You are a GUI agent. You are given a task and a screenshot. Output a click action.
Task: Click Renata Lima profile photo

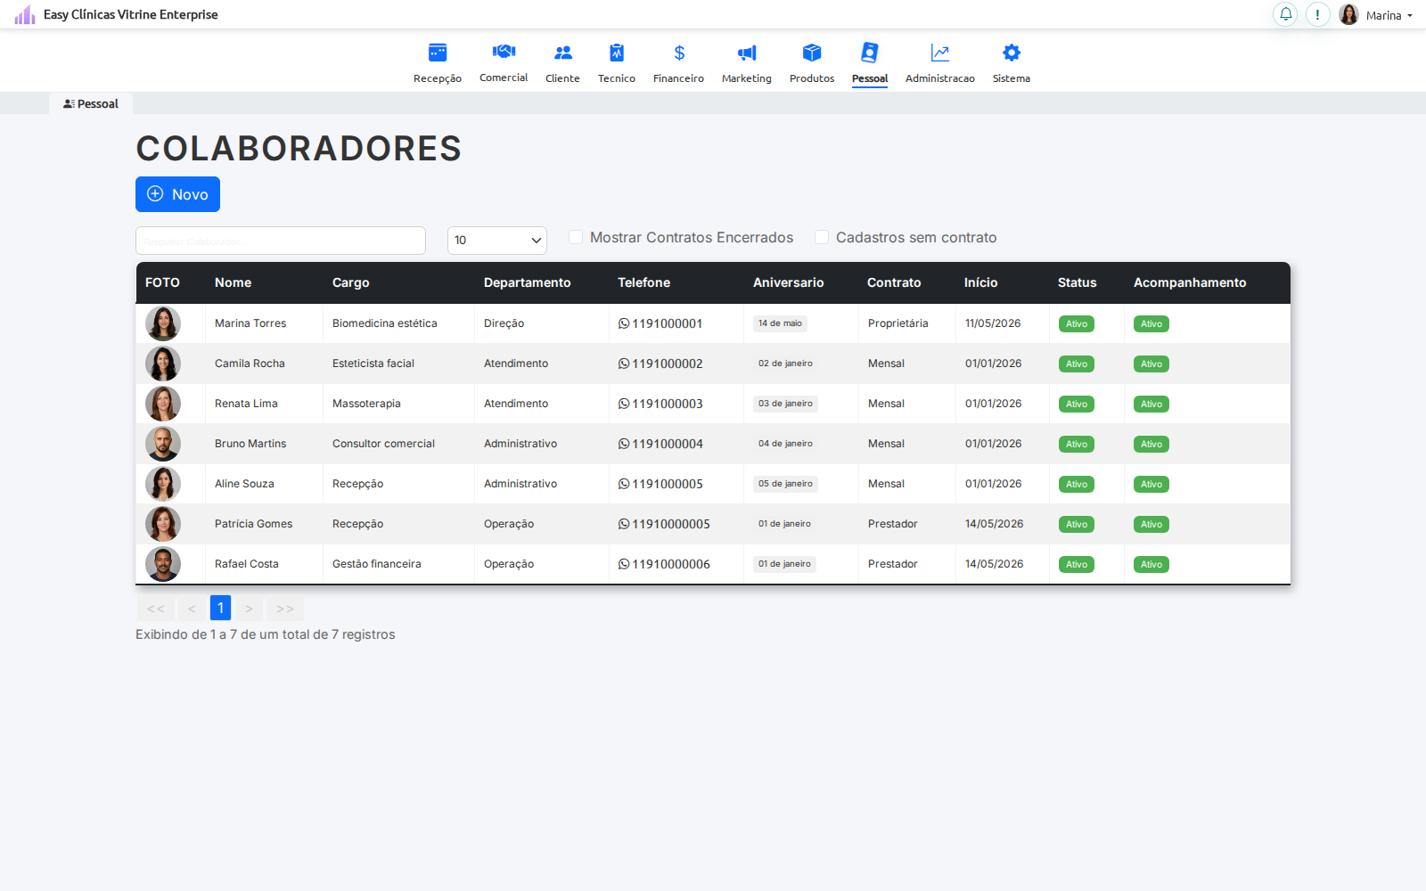[x=163, y=404]
